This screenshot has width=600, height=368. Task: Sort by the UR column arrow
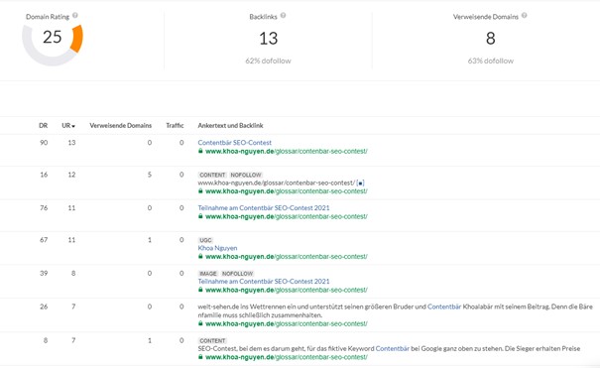pos(73,126)
